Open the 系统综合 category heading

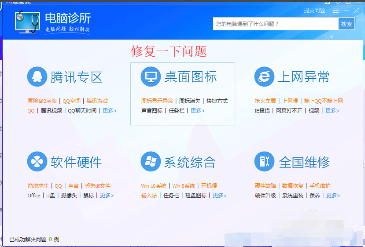coord(190,162)
